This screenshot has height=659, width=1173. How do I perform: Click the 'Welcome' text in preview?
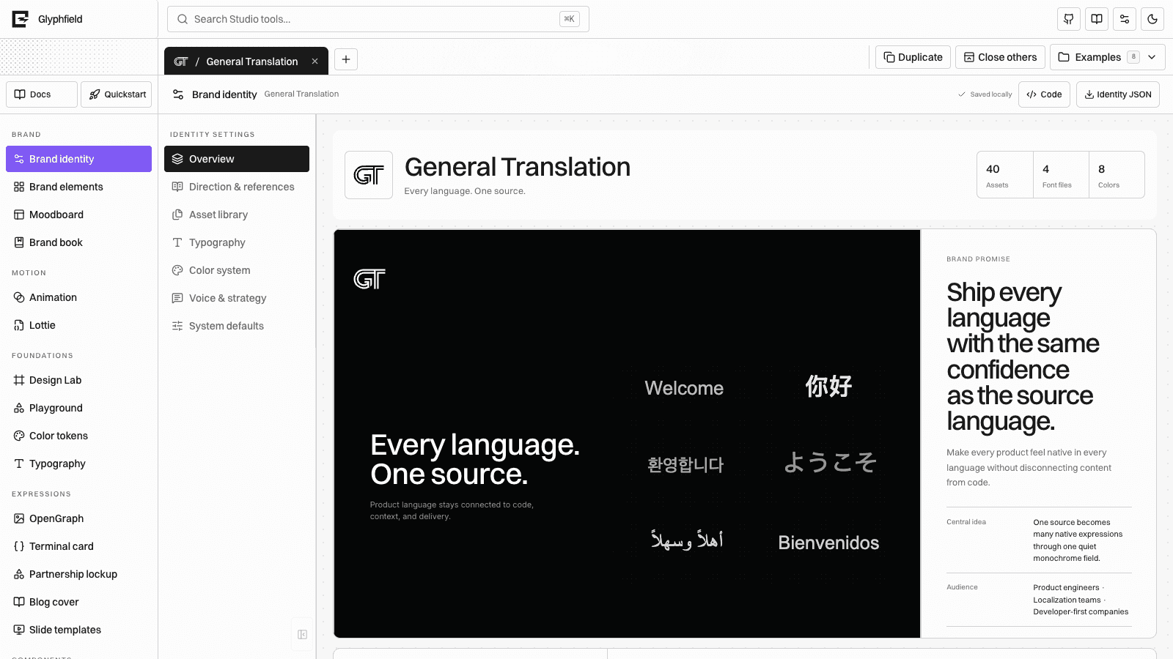click(684, 388)
